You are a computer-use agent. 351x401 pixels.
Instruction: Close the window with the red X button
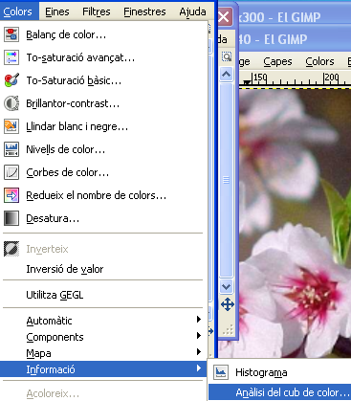click(x=224, y=16)
